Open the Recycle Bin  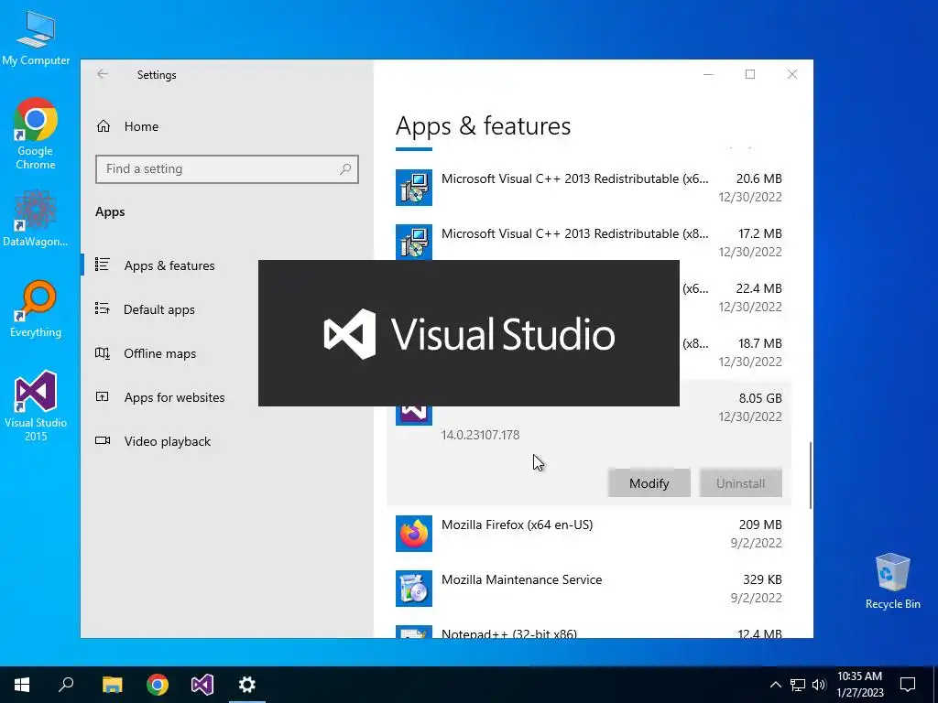point(892,581)
